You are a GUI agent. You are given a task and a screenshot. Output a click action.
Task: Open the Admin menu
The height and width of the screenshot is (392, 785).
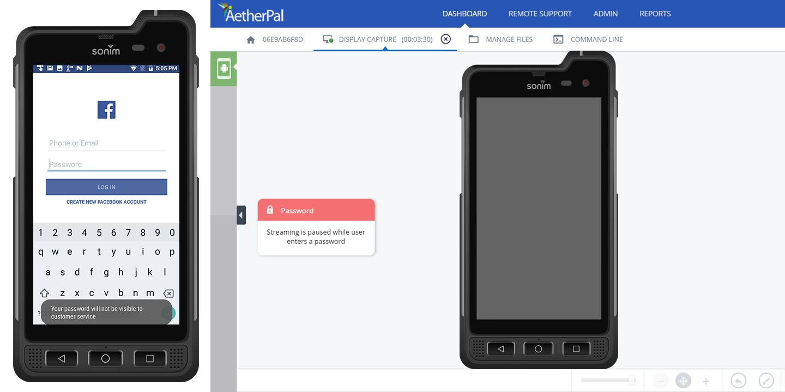pyautogui.click(x=606, y=14)
